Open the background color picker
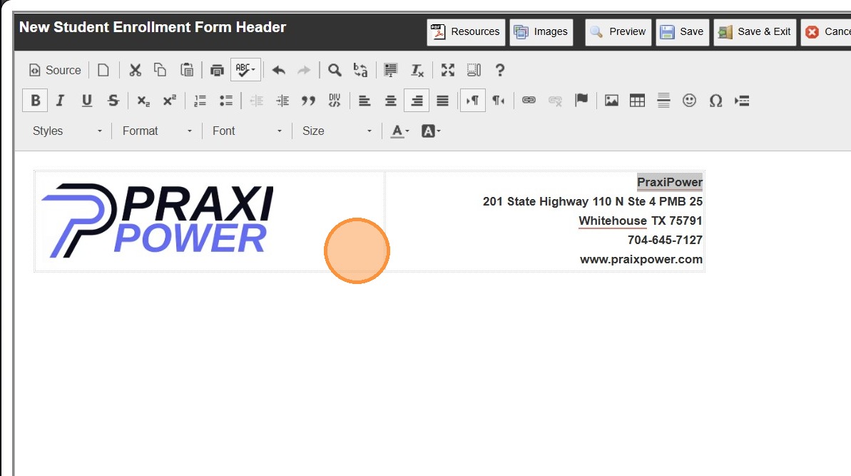Screen dimensions: 851x476 (x=431, y=131)
